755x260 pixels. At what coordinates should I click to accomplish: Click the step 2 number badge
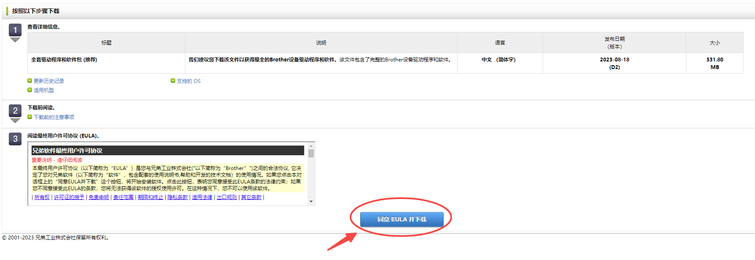point(15,111)
